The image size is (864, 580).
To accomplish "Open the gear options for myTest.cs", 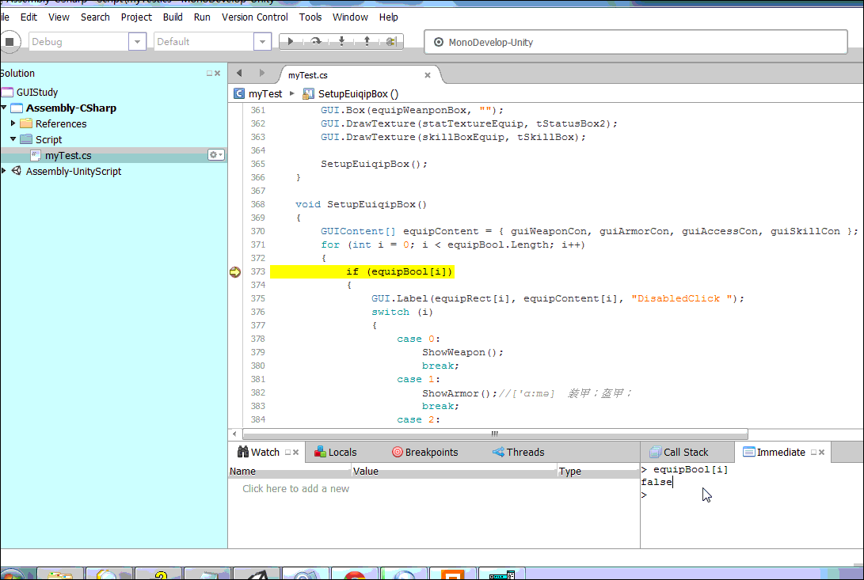I will tap(215, 155).
